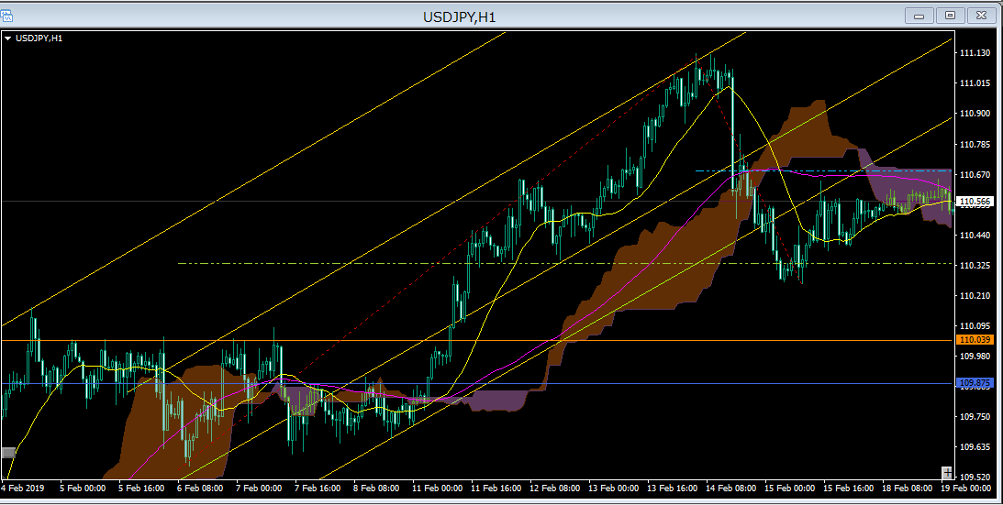Minimize the USDJPY,H1 chart window
The height and width of the screenshot is (505, 1003).
tap(919, 16)
